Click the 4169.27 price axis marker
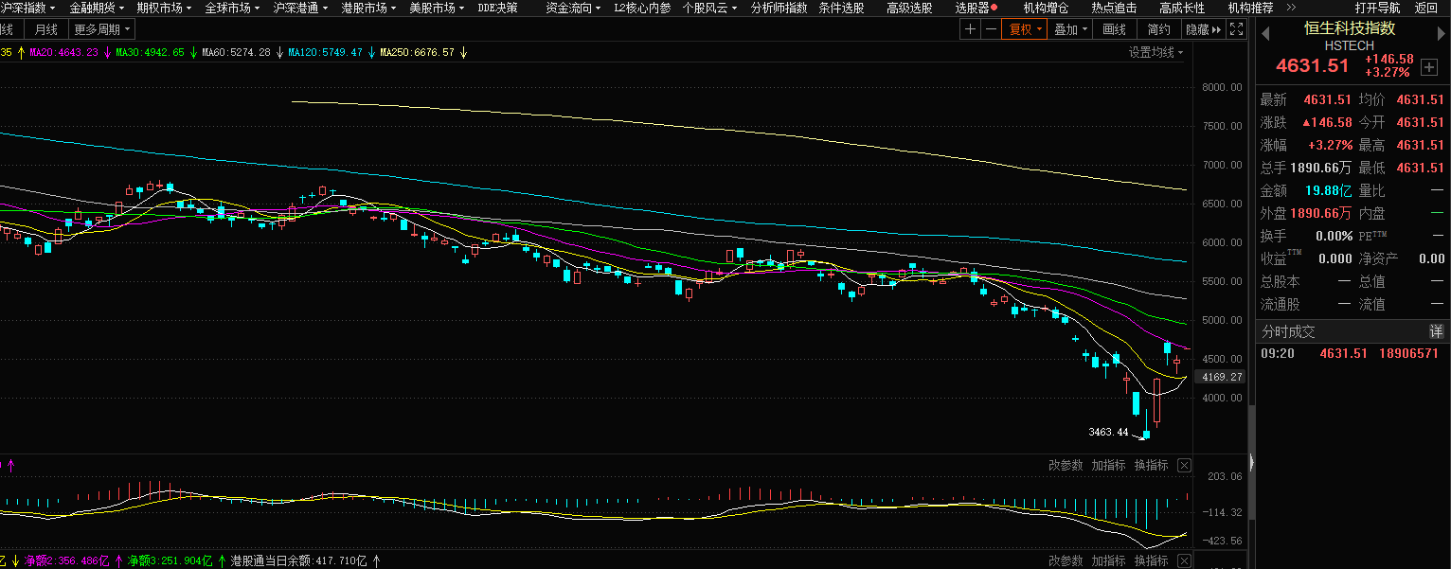The image size is (1451, 569). point(1220,377)
